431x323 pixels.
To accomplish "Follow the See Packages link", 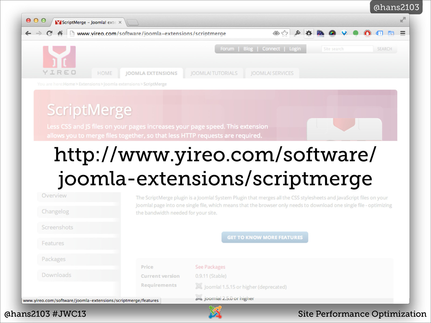I will [x=210, y=267].
